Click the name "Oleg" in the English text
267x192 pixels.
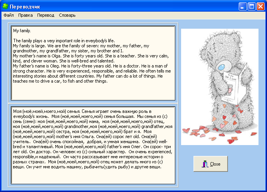tap(55, 66)
